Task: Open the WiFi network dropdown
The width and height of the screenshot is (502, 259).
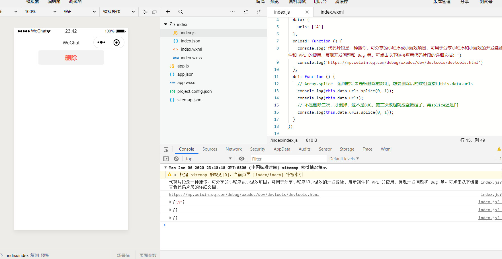Action: (x=80, y=12)
